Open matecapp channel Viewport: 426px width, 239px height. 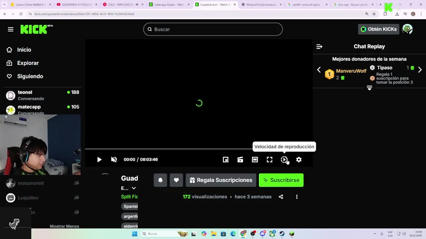pyautogui.click(x=43, y=109)
